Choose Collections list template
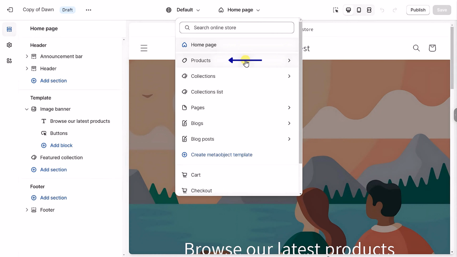Screen dimensions: 457x257 point(237,92)
